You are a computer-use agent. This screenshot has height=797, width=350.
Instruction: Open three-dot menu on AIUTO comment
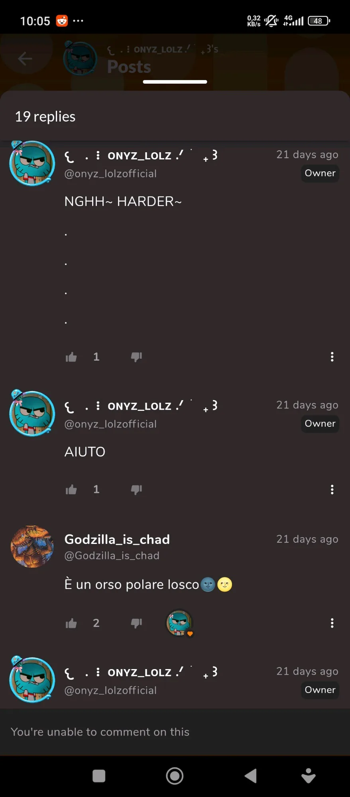(x=332, y=489)
